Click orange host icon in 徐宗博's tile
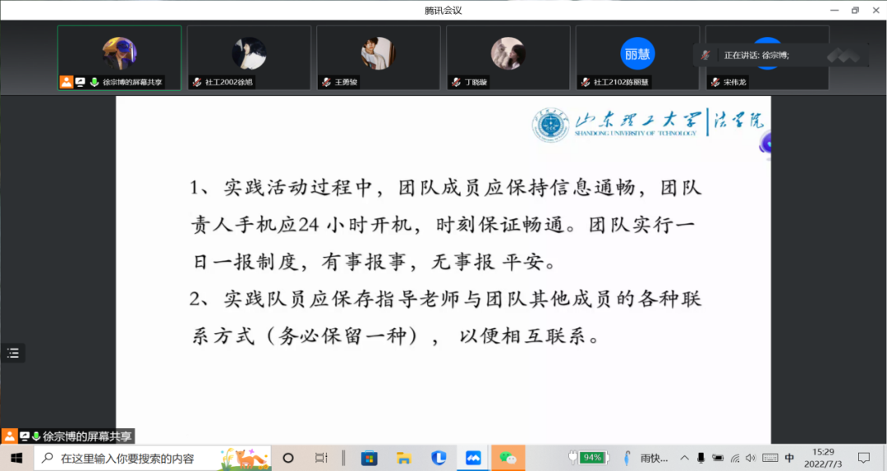887x471 pixels. coord(67,82)
